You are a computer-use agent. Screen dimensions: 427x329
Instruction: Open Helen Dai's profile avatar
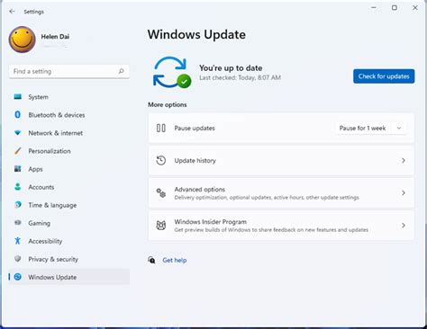[22, 40]
